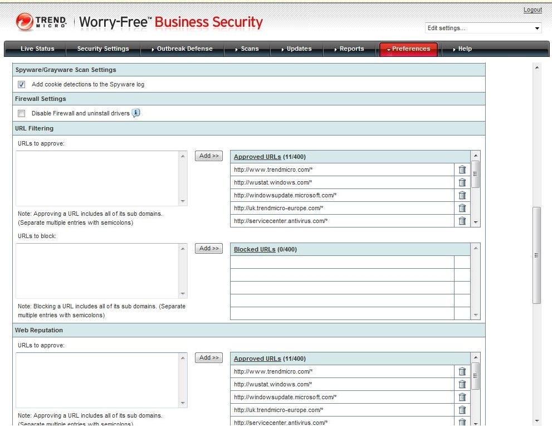Expand the Scans menu
Screen dimensions: 552x426
247,49
